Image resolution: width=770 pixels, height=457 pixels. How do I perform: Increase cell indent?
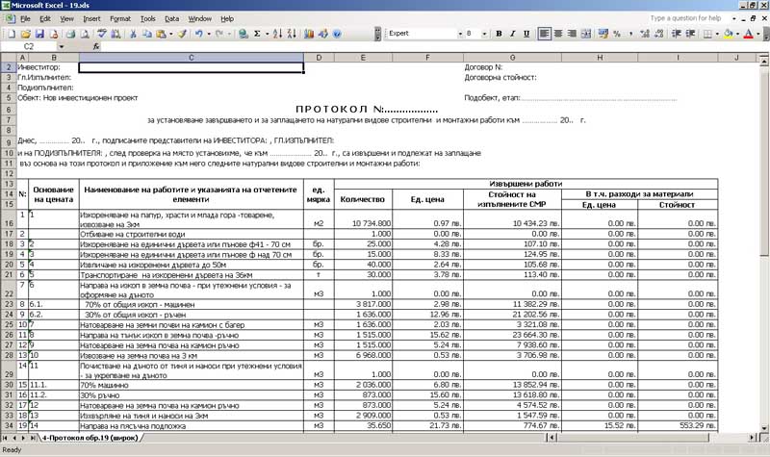click(690, 34)
